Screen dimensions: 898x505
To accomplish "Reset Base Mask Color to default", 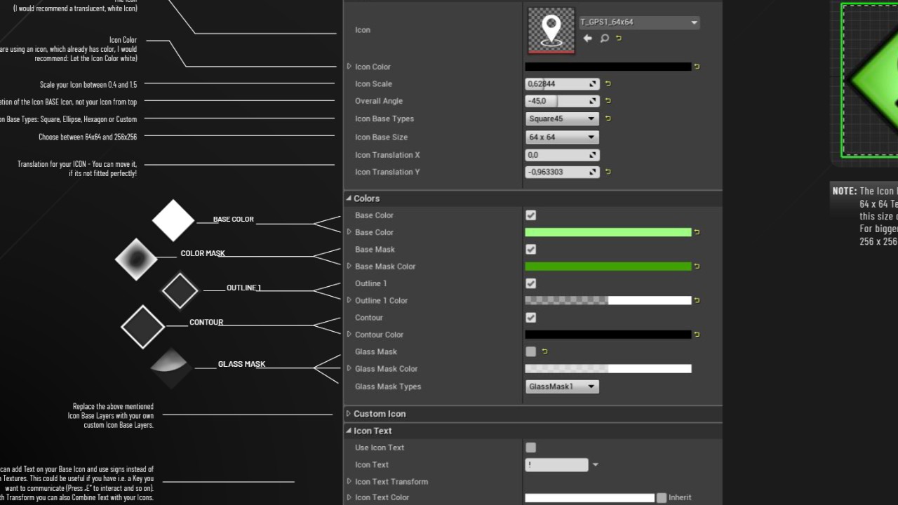I will point(697,267).
